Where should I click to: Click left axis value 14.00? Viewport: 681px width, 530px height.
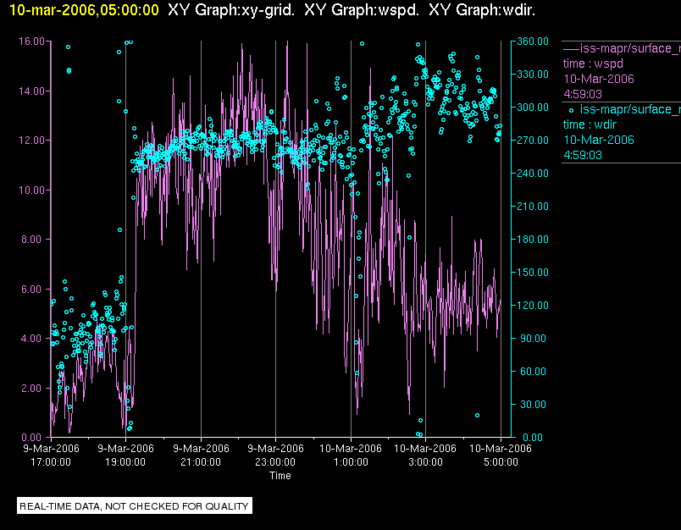click(31, 91)
